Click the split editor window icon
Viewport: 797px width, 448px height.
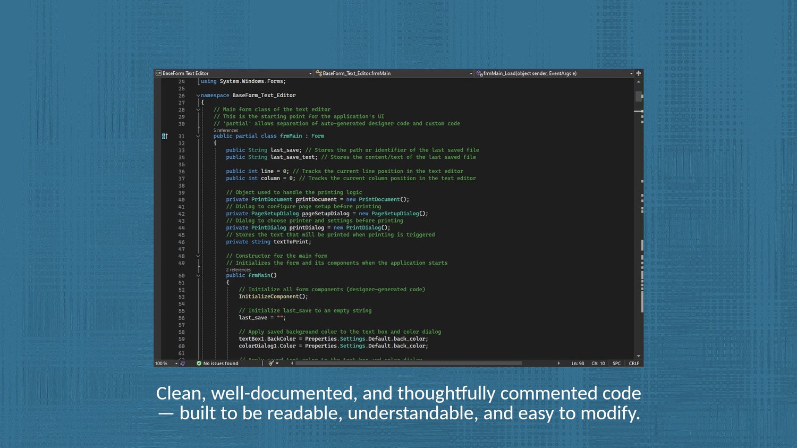click(x=639, y=73)
